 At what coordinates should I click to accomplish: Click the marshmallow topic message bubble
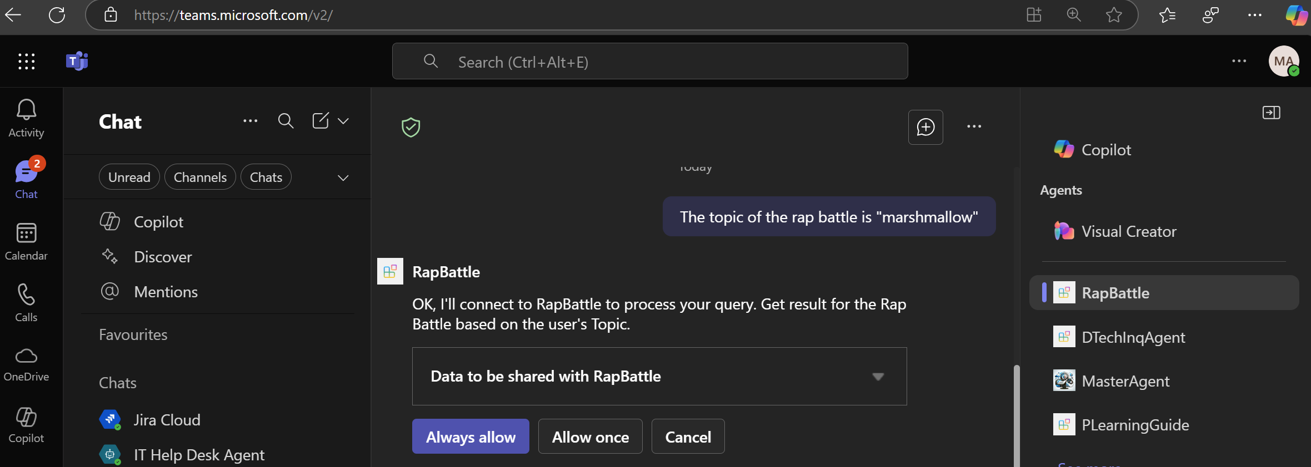pyautogui.click(x=829, y=217)
